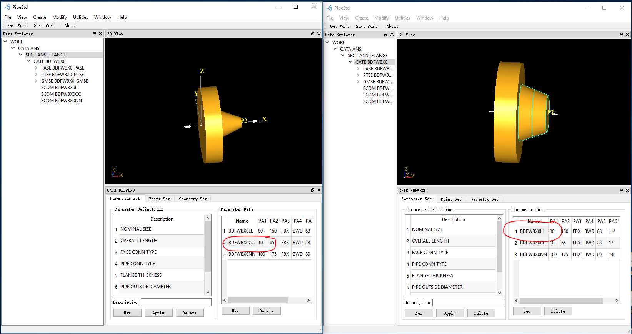The height and width of the screenshot is (334, 632).
Task: Click the 114 cell in the PA6 column
Action: [612, 231]
